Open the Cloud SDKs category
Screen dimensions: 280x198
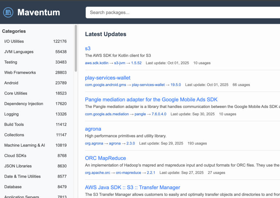pos(15,156)
